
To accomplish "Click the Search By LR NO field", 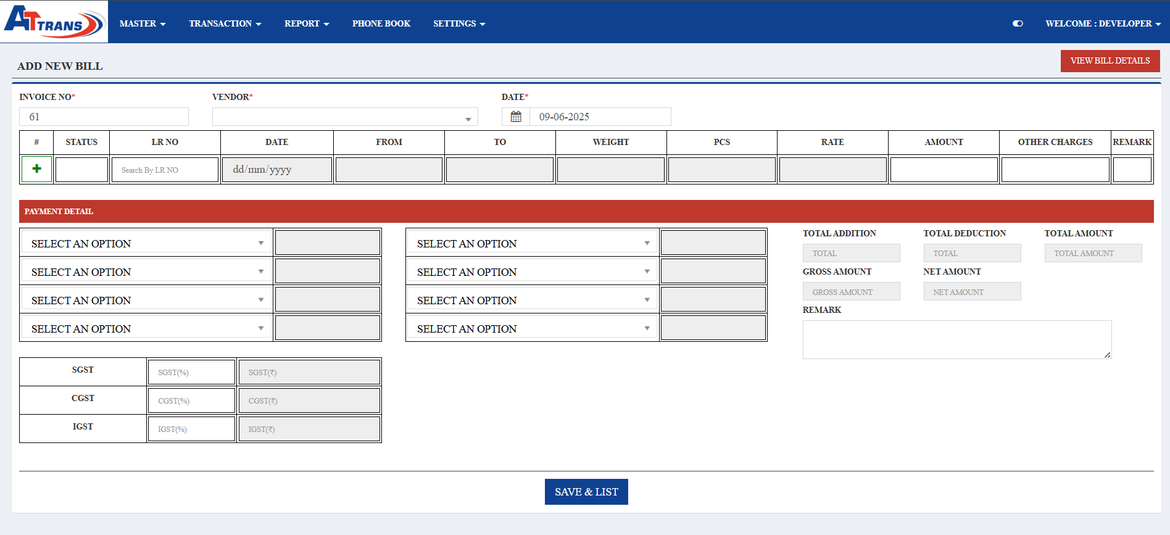I will click(x=165, y=170).
